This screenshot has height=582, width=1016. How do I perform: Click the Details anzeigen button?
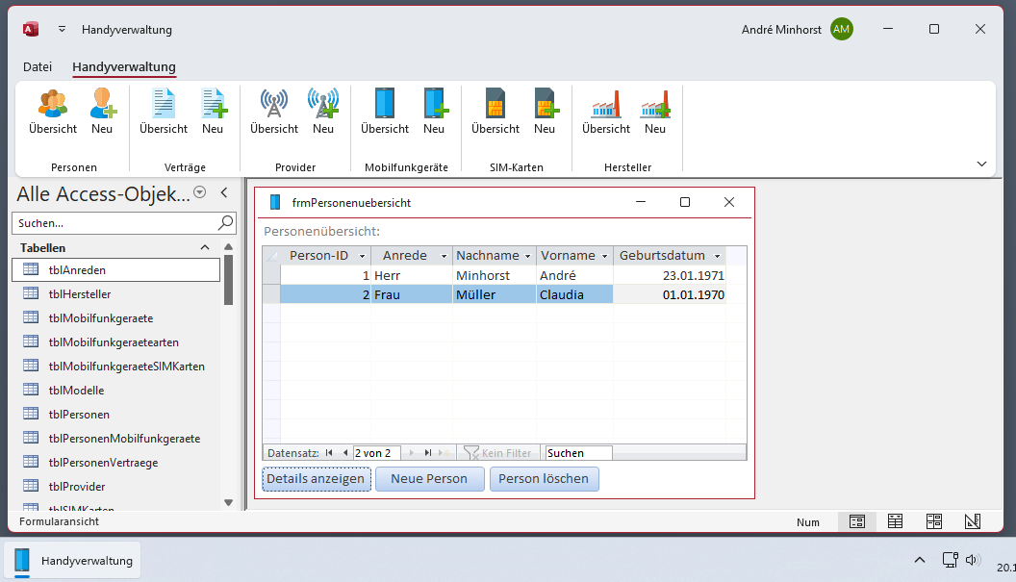(316, 479)
